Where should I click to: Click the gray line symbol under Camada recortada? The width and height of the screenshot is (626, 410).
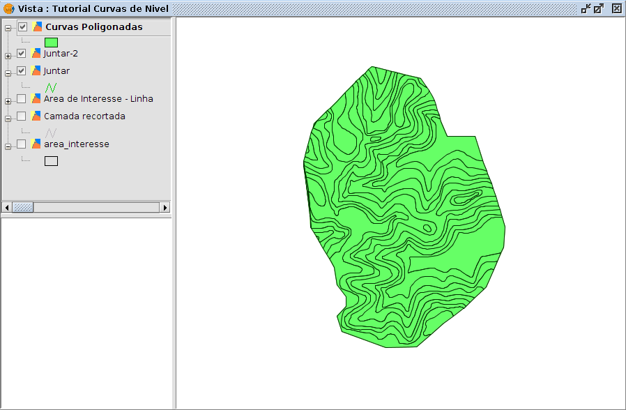tap(51, 132)
